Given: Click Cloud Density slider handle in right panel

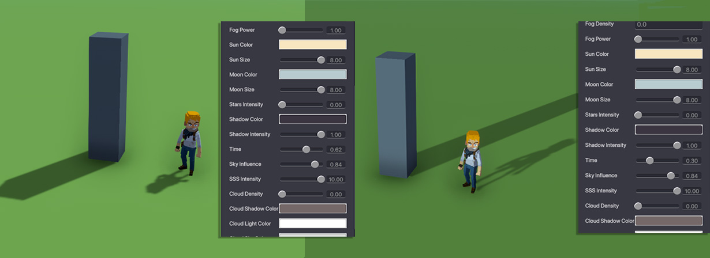Looking at the screenshot, I should (638, 206).
